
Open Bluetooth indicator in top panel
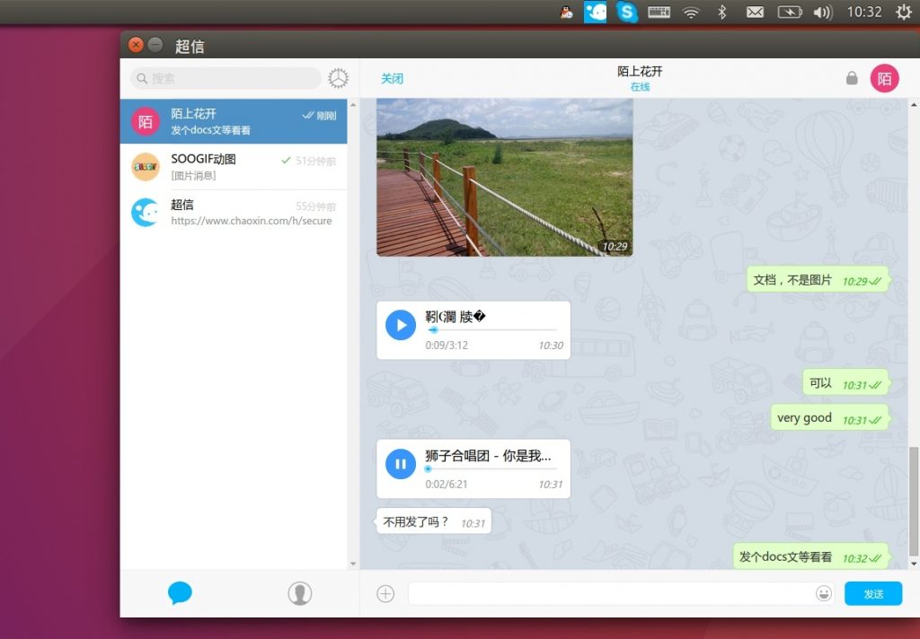721,12
